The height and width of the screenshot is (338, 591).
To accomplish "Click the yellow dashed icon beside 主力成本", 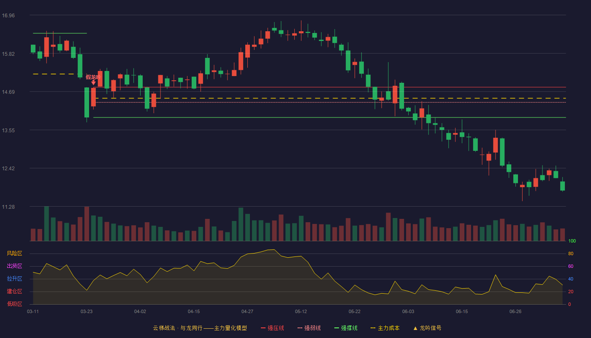I will point(373,328).
